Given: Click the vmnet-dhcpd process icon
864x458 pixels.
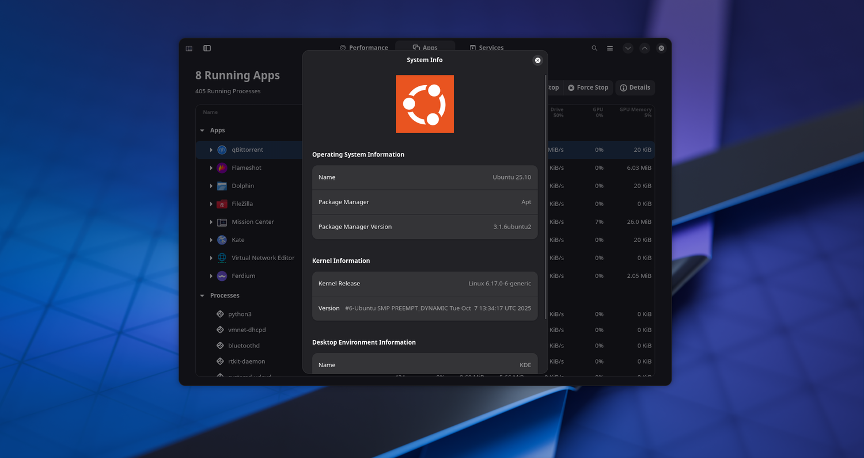Looking at the screenshot, I should pos(220,330).
